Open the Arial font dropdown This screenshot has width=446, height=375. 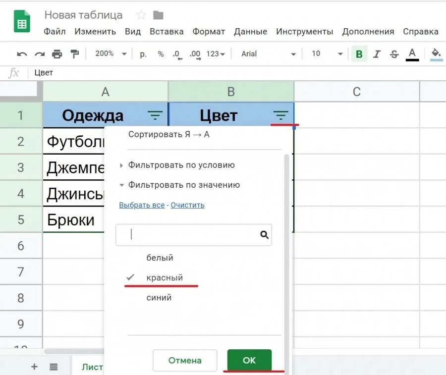(269, 54)
